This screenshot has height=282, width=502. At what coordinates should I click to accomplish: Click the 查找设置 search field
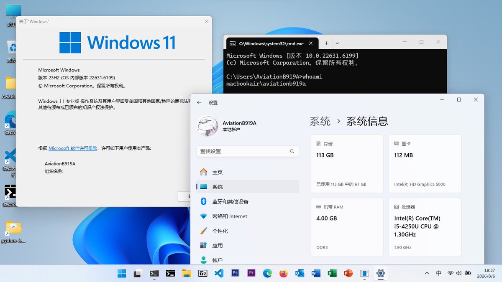[x=248, y=151]
